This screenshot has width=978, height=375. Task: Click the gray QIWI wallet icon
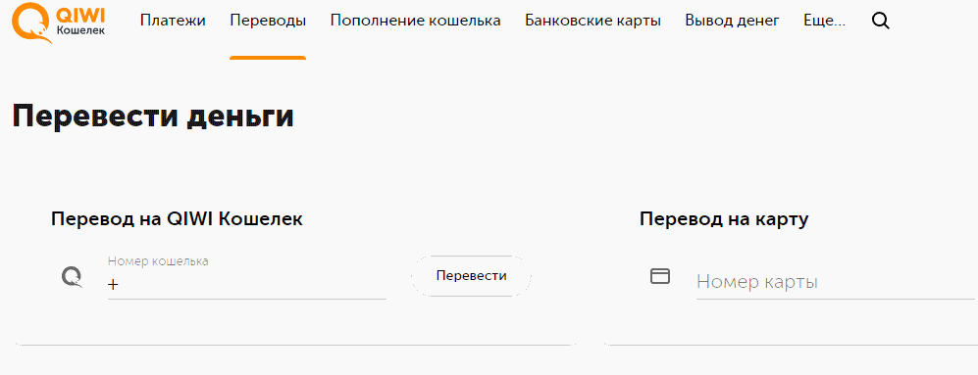click(73, 276)
